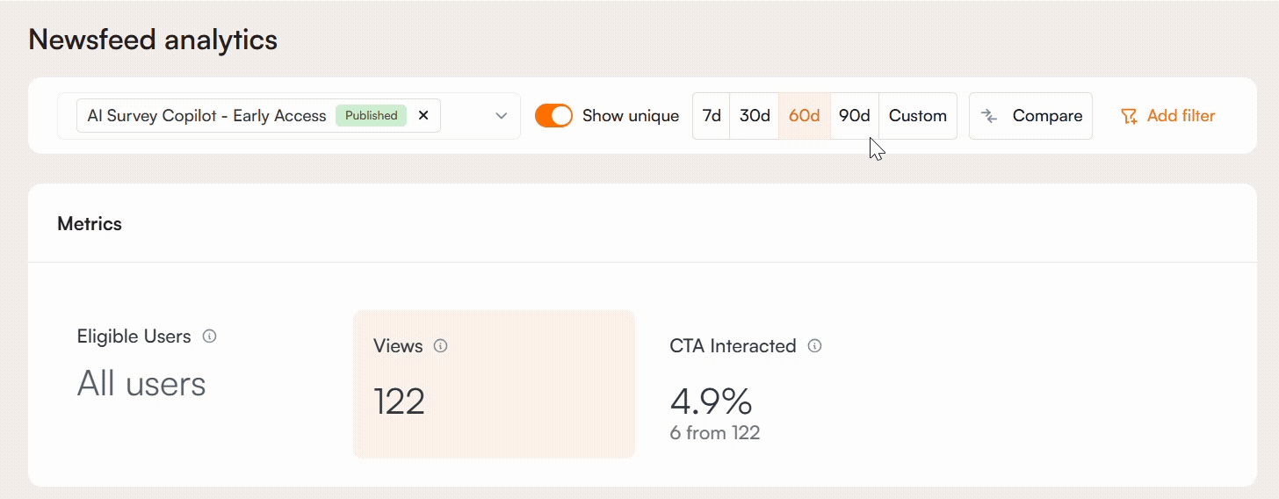Select the 60d time range
The height and width of the screenshot is (499, 1279).
804,116
